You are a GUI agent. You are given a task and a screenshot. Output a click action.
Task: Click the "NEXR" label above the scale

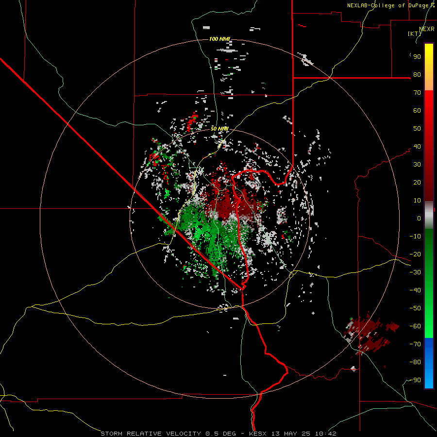click(426, 29)
